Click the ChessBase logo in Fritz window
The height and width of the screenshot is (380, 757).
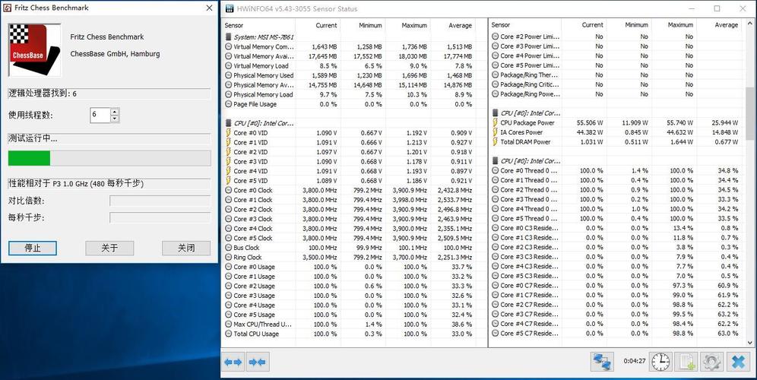34,49
